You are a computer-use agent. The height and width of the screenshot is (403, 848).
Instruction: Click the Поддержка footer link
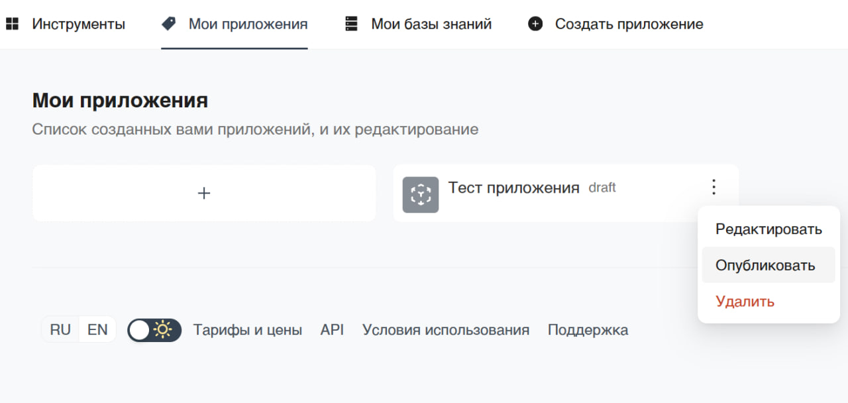[588, 330]
